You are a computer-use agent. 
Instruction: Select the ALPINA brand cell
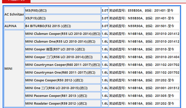tap(14, 26)
